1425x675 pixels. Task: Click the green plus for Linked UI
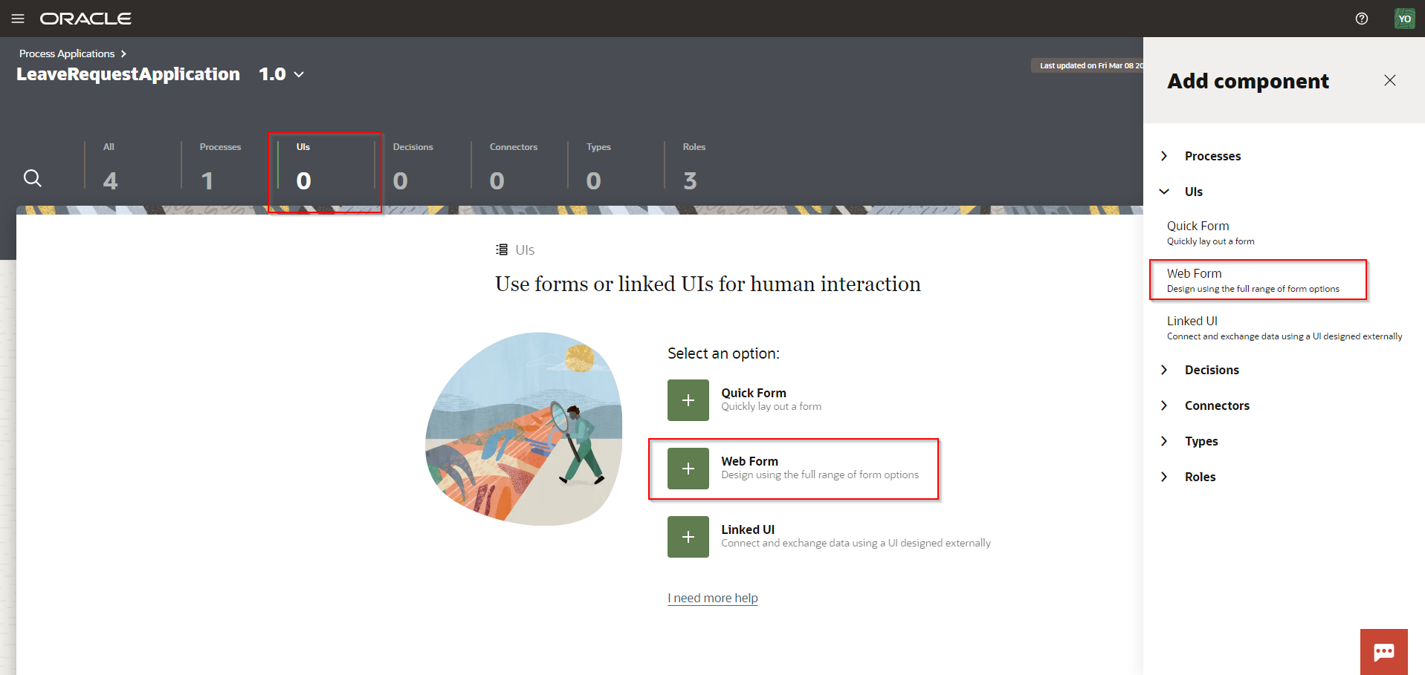688,537
